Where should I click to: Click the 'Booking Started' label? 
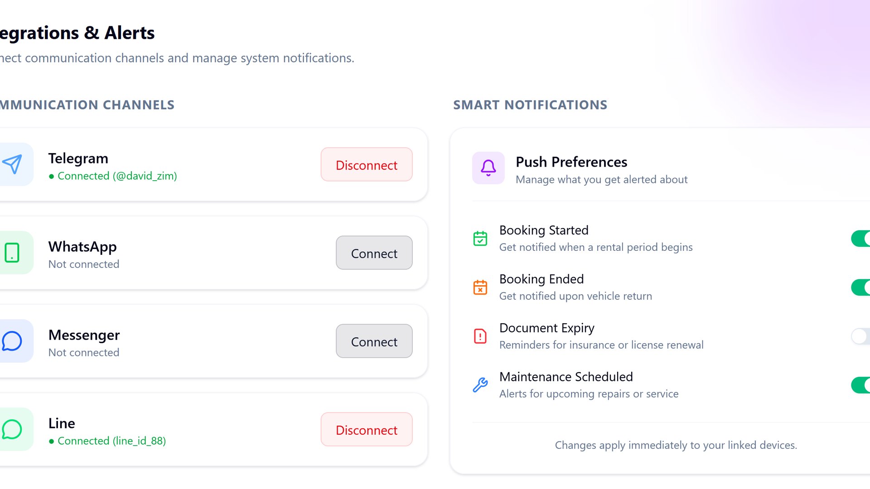544,230
